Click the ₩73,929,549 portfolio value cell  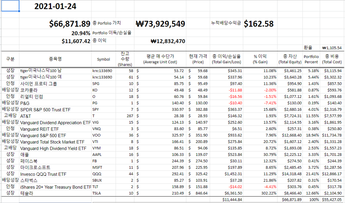click(x=160, y=24)
